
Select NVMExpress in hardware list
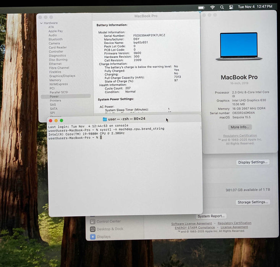(58, 84)
